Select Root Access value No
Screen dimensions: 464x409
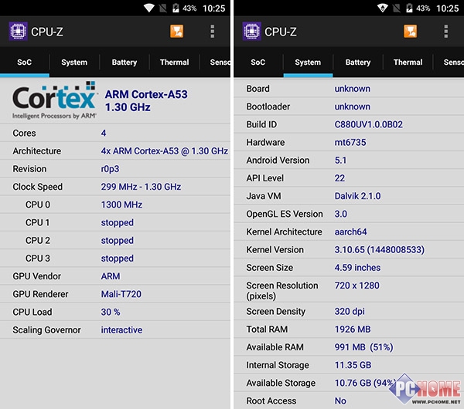340,401
